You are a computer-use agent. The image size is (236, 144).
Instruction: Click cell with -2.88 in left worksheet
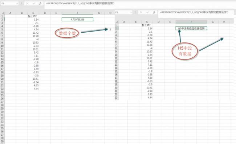(x=33, y=66)
